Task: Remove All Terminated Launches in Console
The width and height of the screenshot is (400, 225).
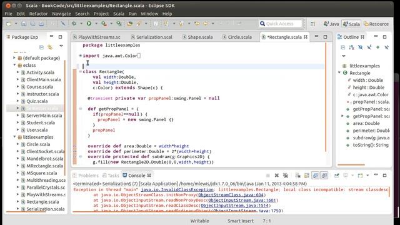Action: click(286, 175)
